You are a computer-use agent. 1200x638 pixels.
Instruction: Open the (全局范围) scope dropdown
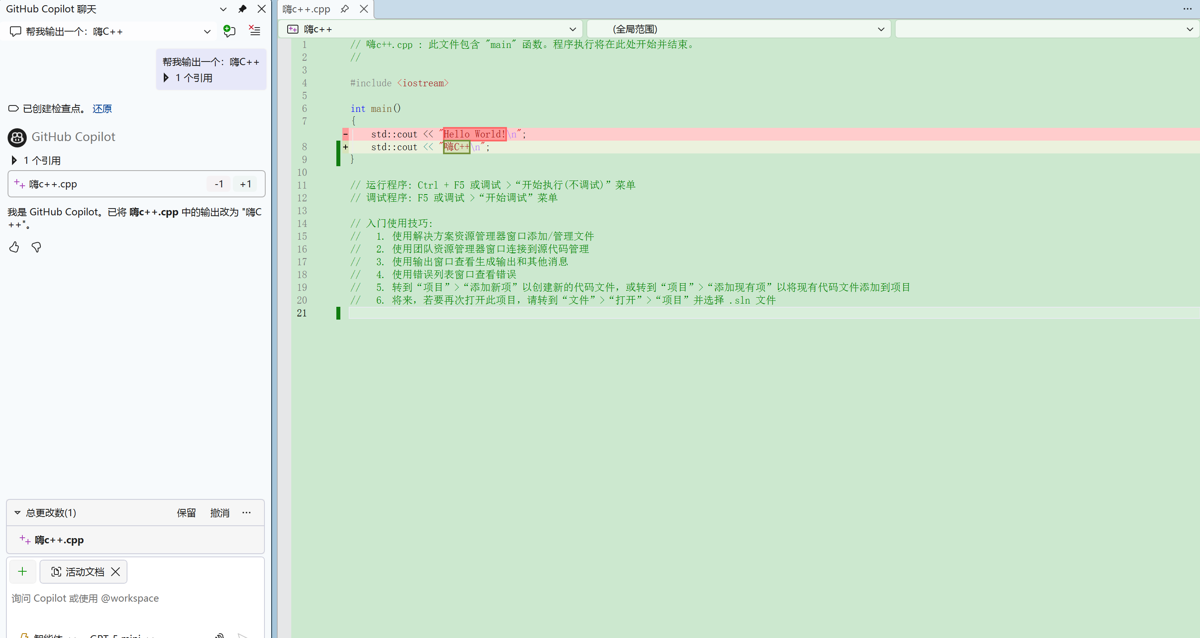(x=881, y=29)
